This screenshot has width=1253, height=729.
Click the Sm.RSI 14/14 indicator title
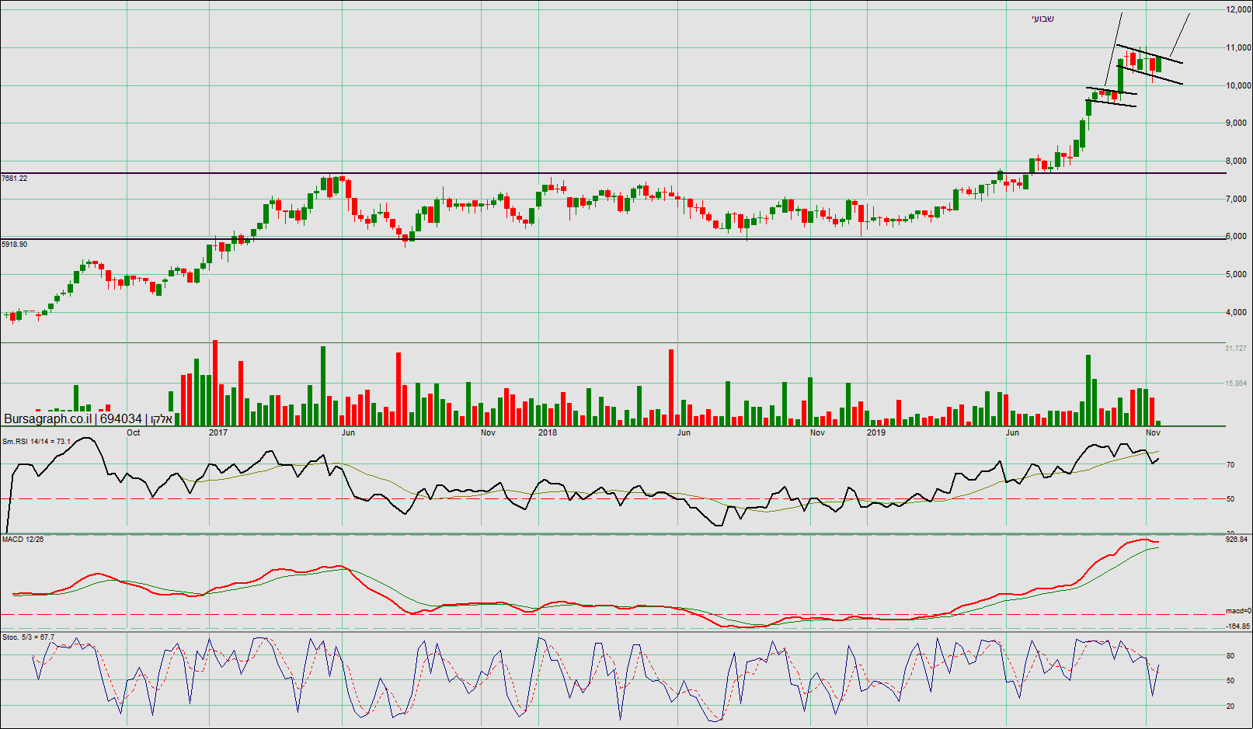[x=37, y=442]
